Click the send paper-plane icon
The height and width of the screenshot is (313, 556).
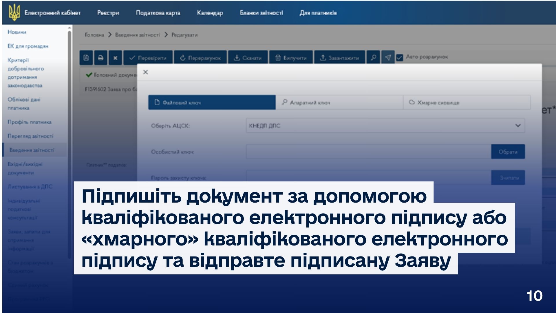[x=388, y=58]
